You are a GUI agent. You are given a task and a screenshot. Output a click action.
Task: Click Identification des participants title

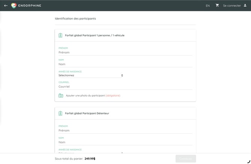click(x=75, y=19)
